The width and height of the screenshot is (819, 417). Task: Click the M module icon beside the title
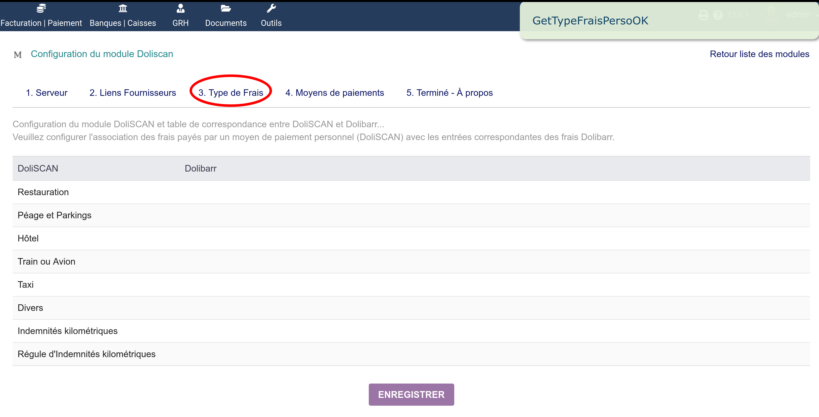(18, 55)
